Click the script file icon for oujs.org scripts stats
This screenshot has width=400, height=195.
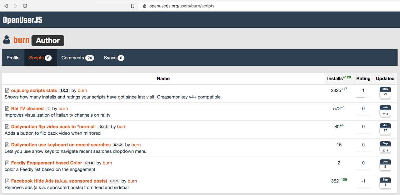[x=7, y=91]
